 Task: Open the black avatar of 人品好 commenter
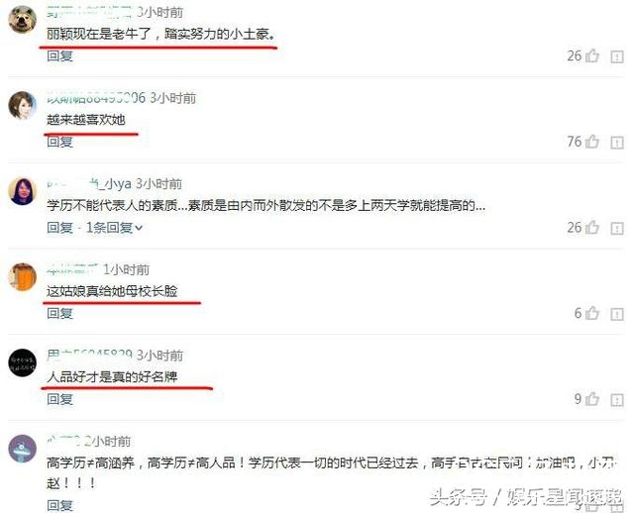(23, 362)
